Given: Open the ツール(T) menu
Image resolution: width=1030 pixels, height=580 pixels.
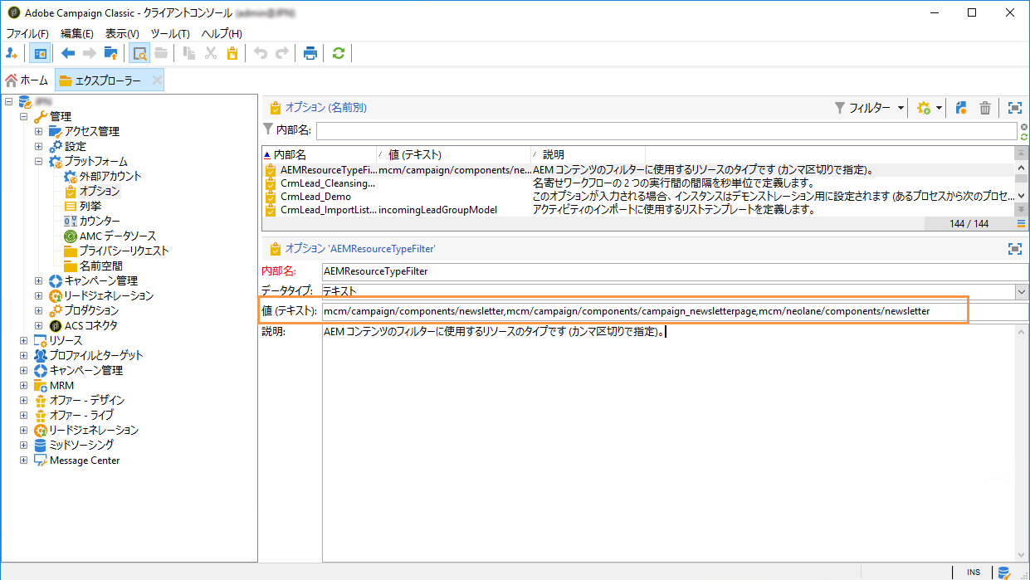Looking at the screenshot, I should pos(170,33).
